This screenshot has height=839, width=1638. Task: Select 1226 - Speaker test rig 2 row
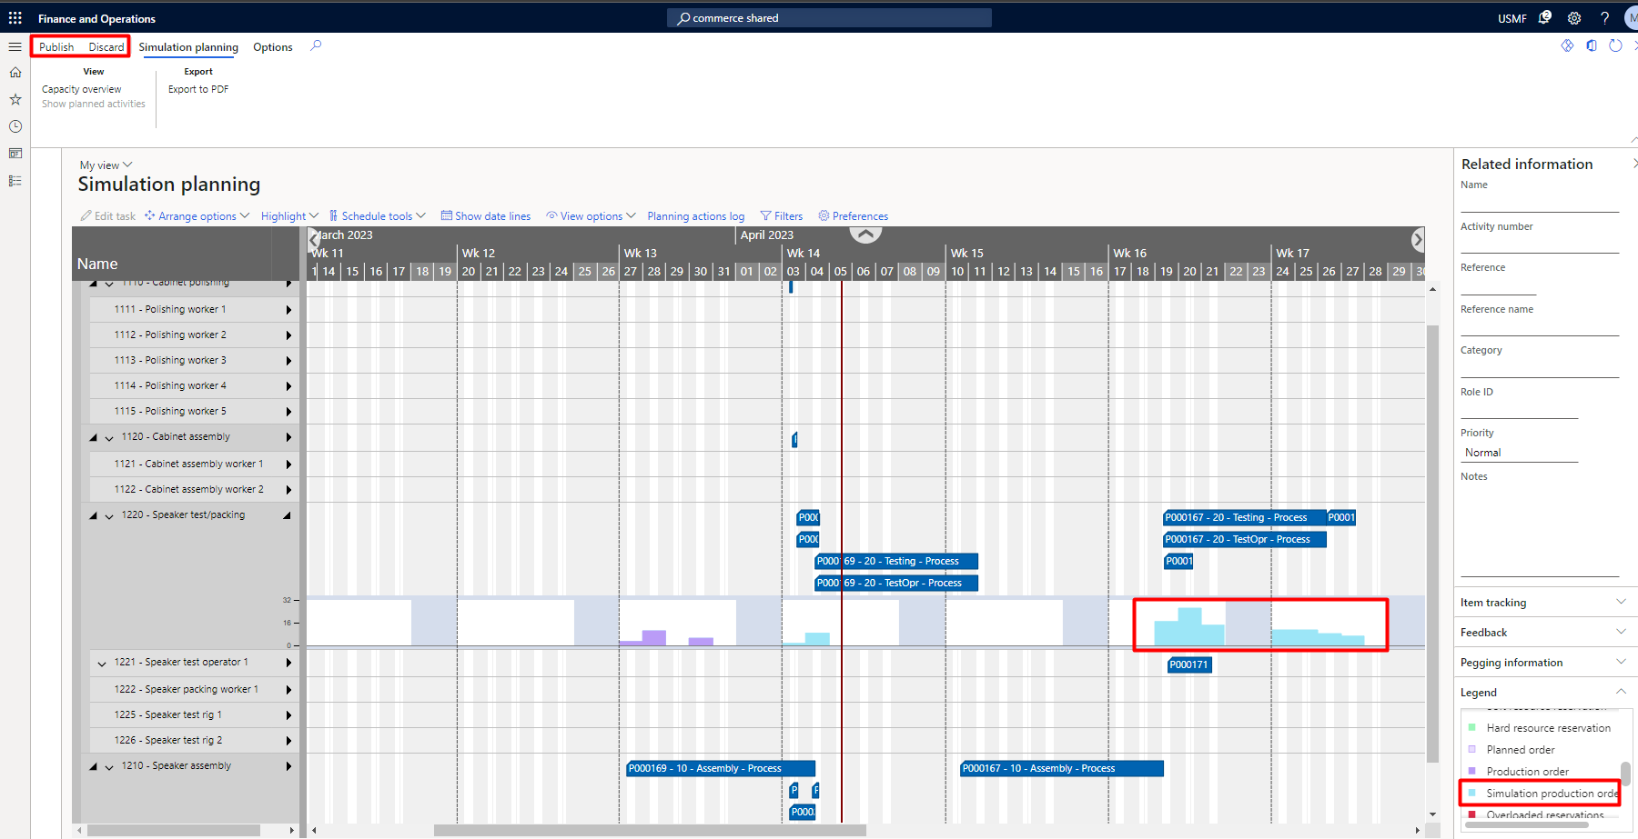pos(193,740)
